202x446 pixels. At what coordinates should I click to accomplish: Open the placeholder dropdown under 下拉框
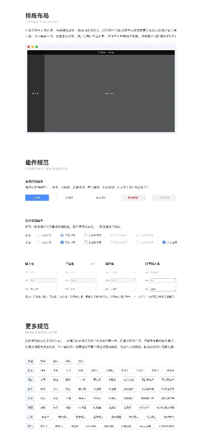coord(83,272)
